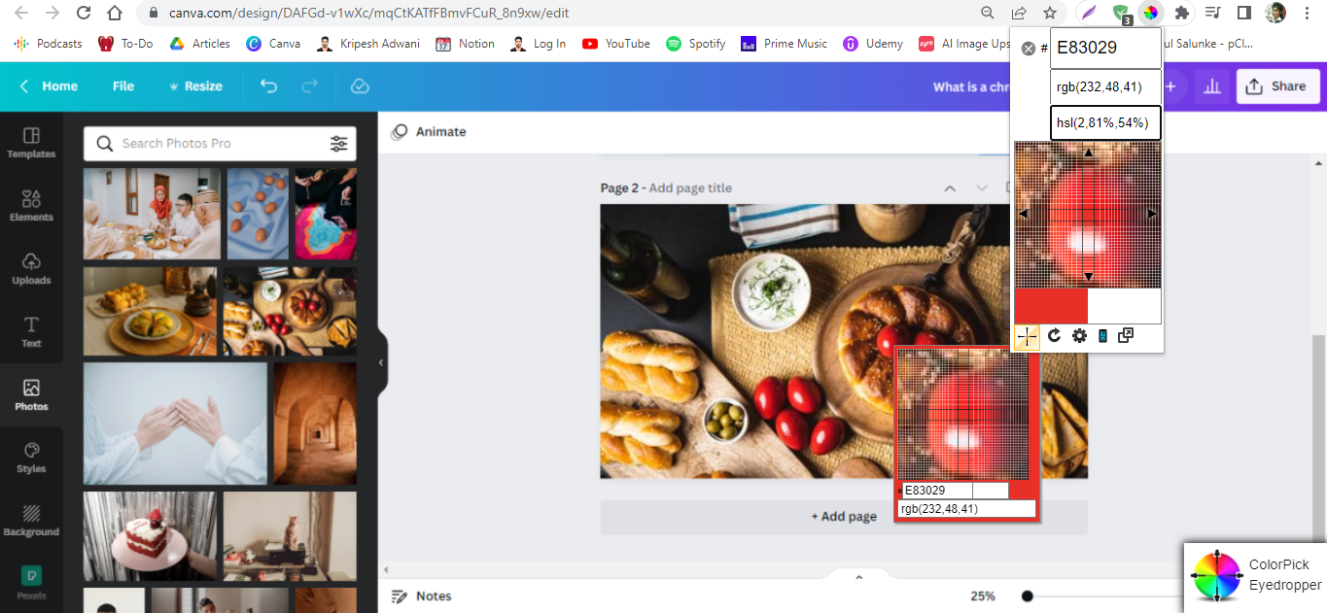Click the Undo arrow in Canva toolbar
The image size is (1327, 613).
tap(269, 86)
